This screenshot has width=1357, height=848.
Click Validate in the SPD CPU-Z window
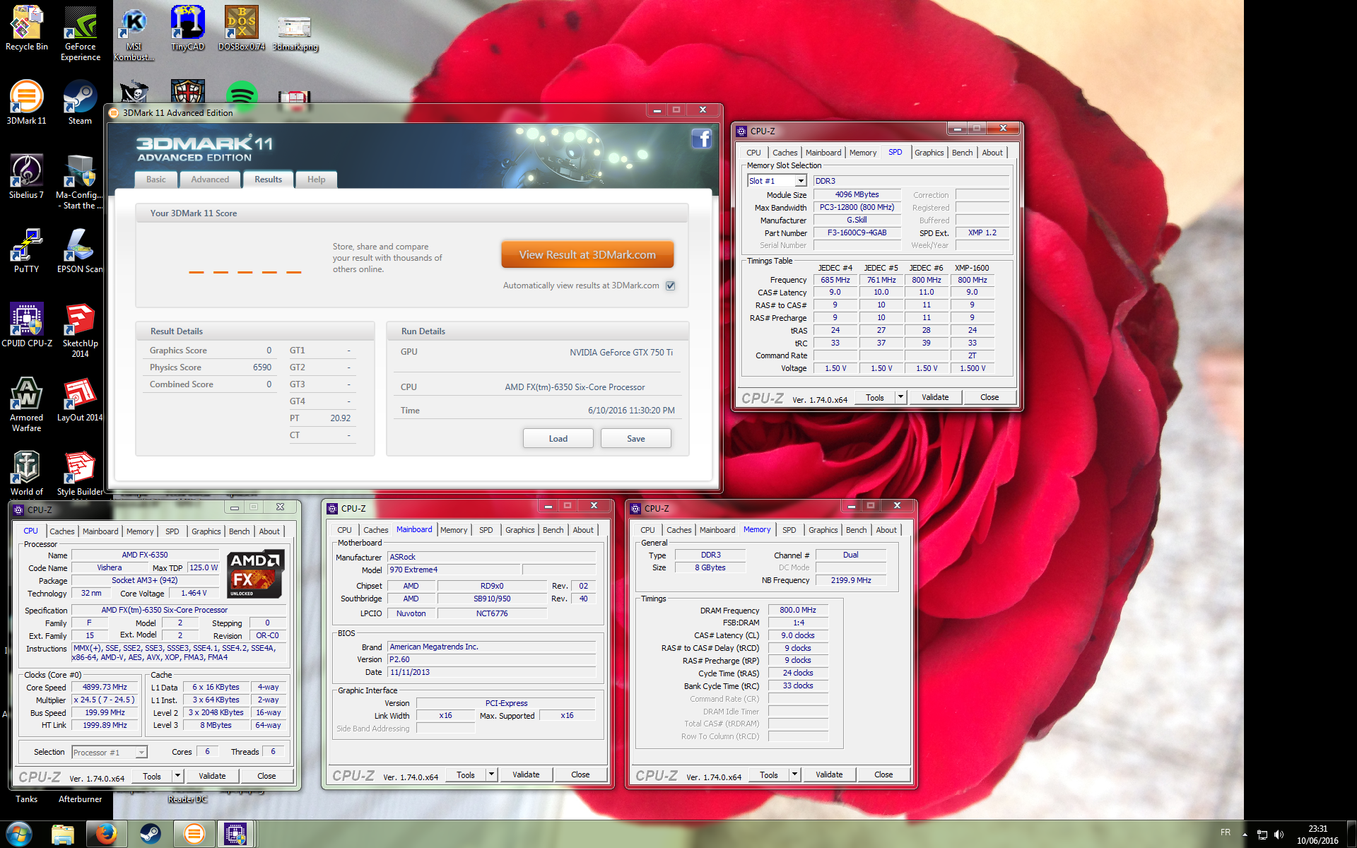pyautogui.click(x=935, y=397)
